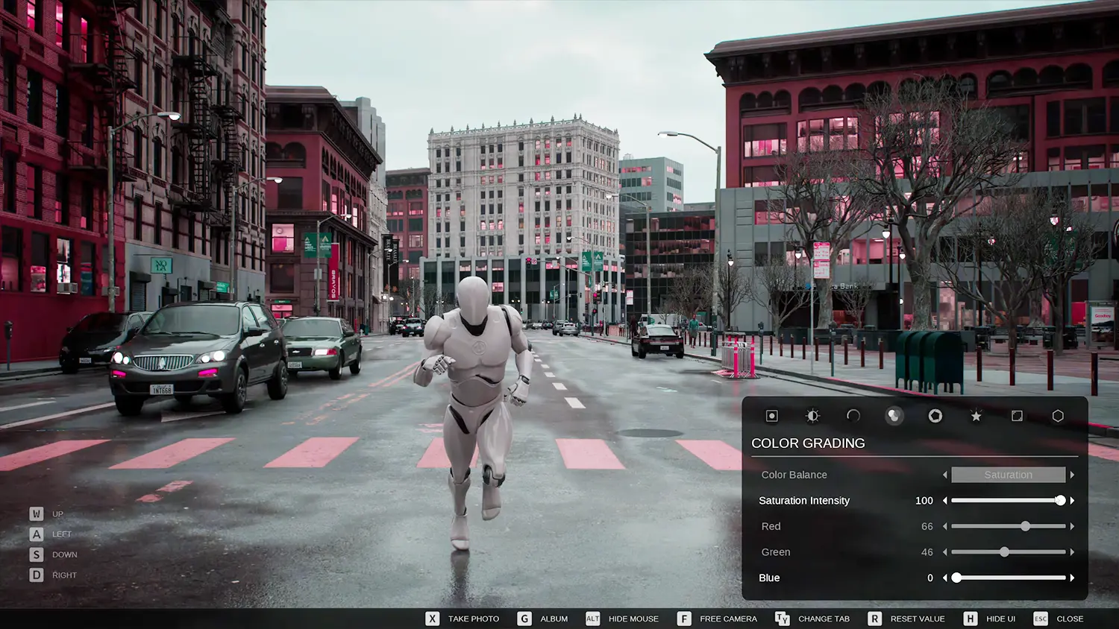Increase Red value with right arrow
Image resolution: width=1119 pixels, height=629 pixels.
tap(1072, 526)
